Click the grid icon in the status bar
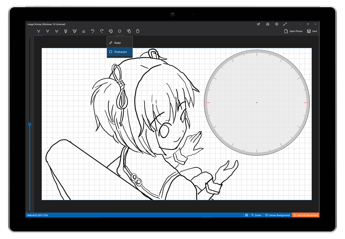345x239 pixels. click(x=246, y=215)
